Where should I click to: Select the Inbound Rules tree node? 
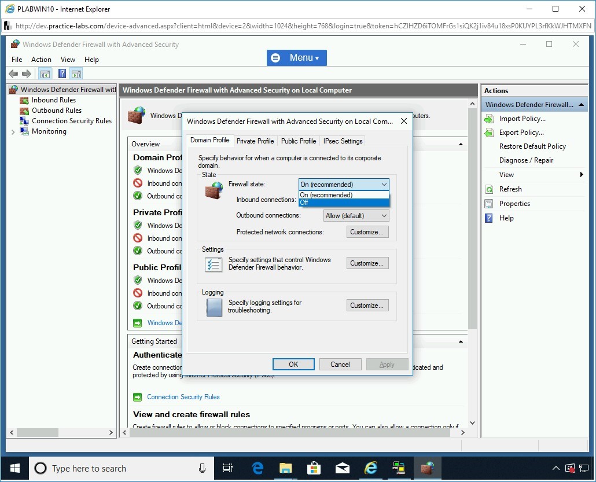pos(53,100)
